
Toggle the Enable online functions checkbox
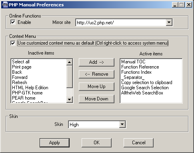pos(13,22)
